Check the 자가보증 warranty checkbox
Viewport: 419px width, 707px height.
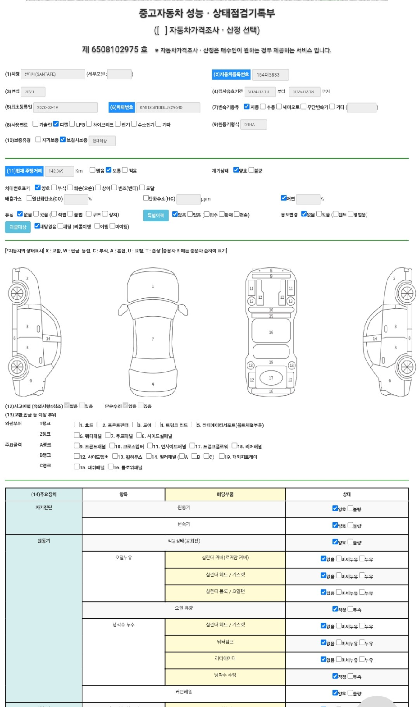(x=38, y=140)
